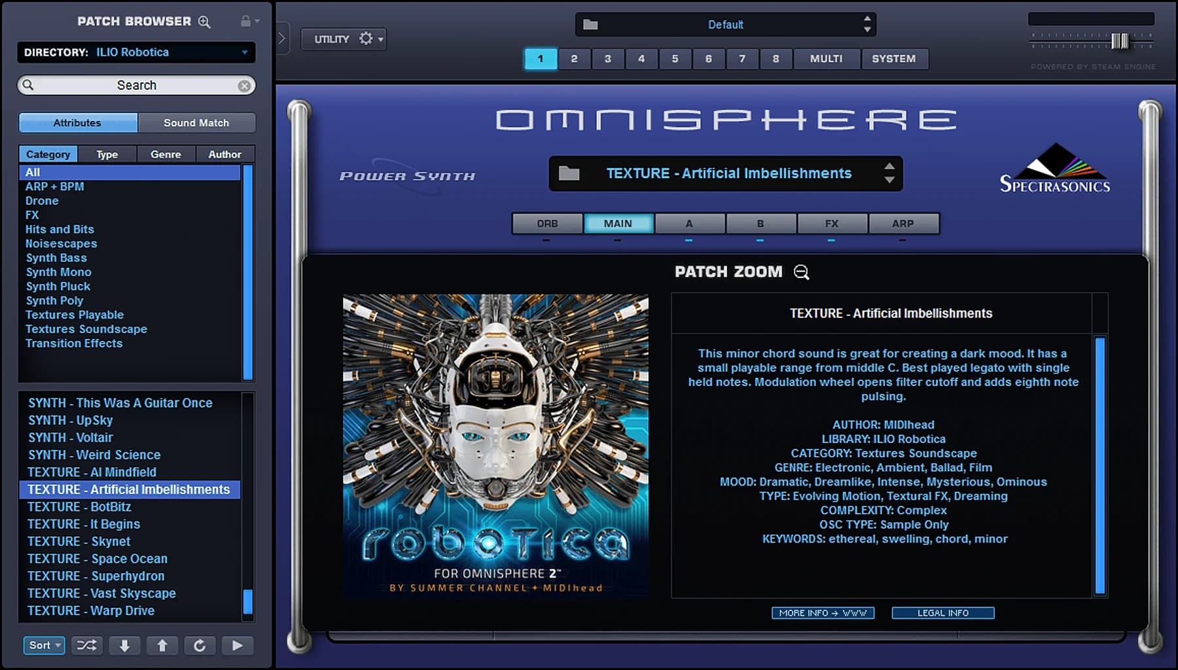Switch to the MULTI tab
This screenshot has width=1178, height=670.
coord(826,59)
